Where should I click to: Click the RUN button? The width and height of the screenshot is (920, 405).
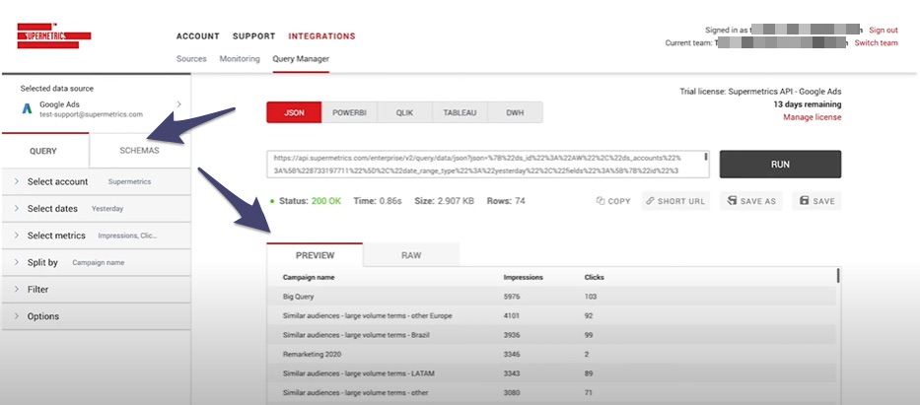780,165
